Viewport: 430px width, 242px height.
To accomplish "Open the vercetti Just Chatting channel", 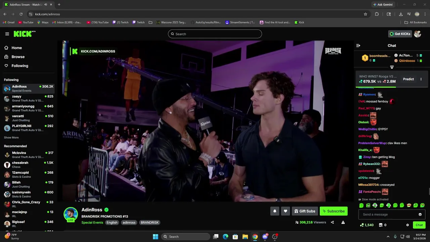I will tap(28, 118).
